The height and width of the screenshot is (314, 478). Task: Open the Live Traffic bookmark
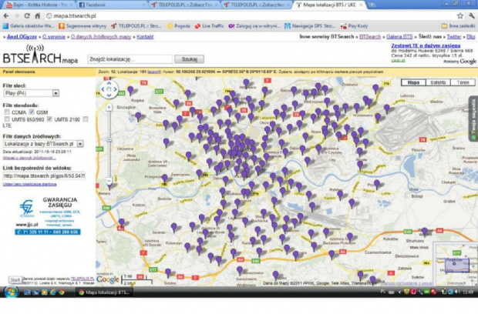pyautogui.click(x=210, y=26)
